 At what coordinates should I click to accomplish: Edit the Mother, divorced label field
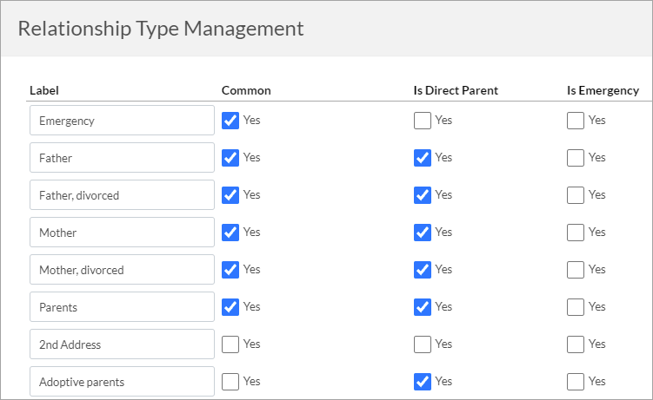pyautogui.click(x=122, y=270)
